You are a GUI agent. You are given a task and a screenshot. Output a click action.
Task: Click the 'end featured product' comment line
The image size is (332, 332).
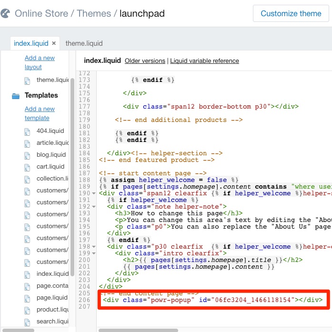(x=156, y=160)
